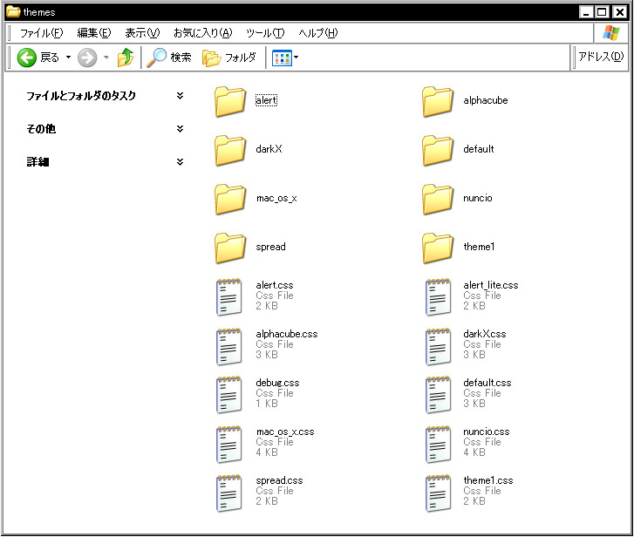The height and width of the screenshot is (537, 634).
Task: Click the アドレス(D) address bar label
Action: tap(601, 57)
